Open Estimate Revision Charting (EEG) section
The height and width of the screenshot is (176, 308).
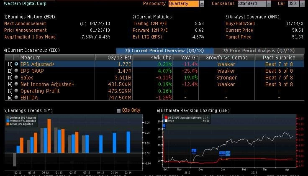click(x=193, y=110)
